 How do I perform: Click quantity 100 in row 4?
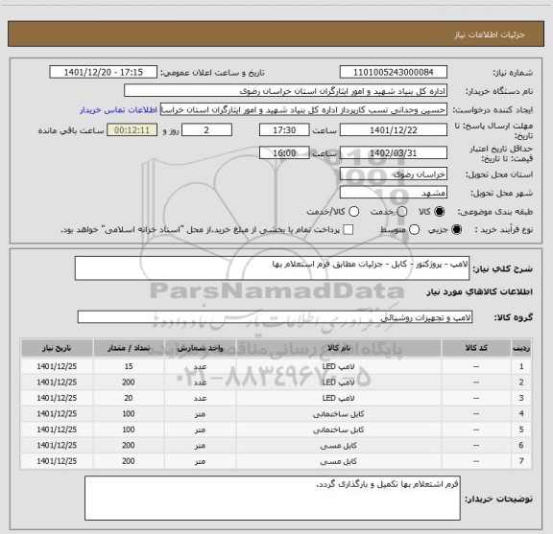point(129,413)
